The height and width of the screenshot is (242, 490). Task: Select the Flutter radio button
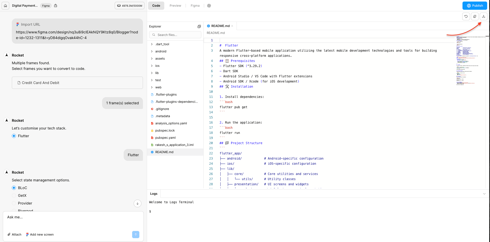coord(14,136)
